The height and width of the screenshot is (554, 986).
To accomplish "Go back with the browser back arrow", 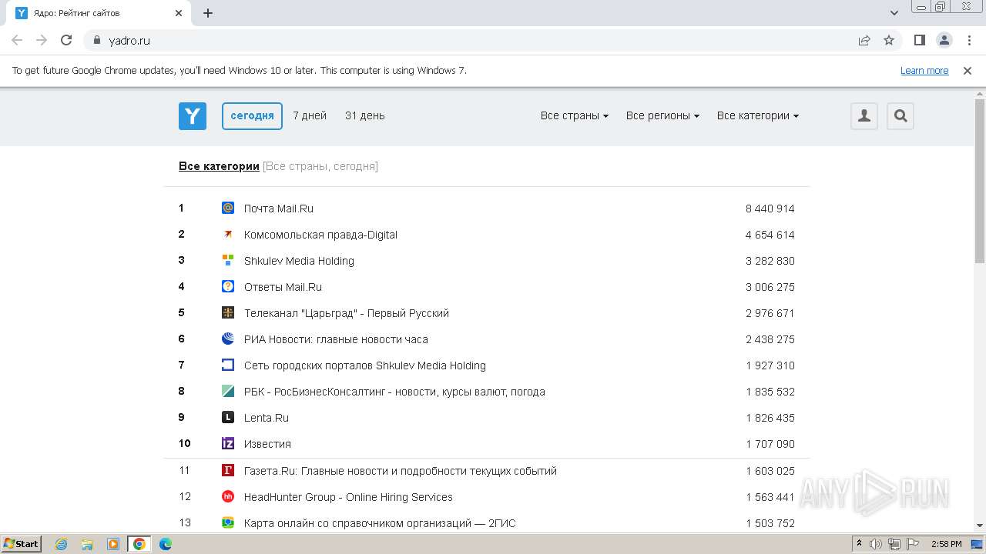I will click(x=17, y=40).
